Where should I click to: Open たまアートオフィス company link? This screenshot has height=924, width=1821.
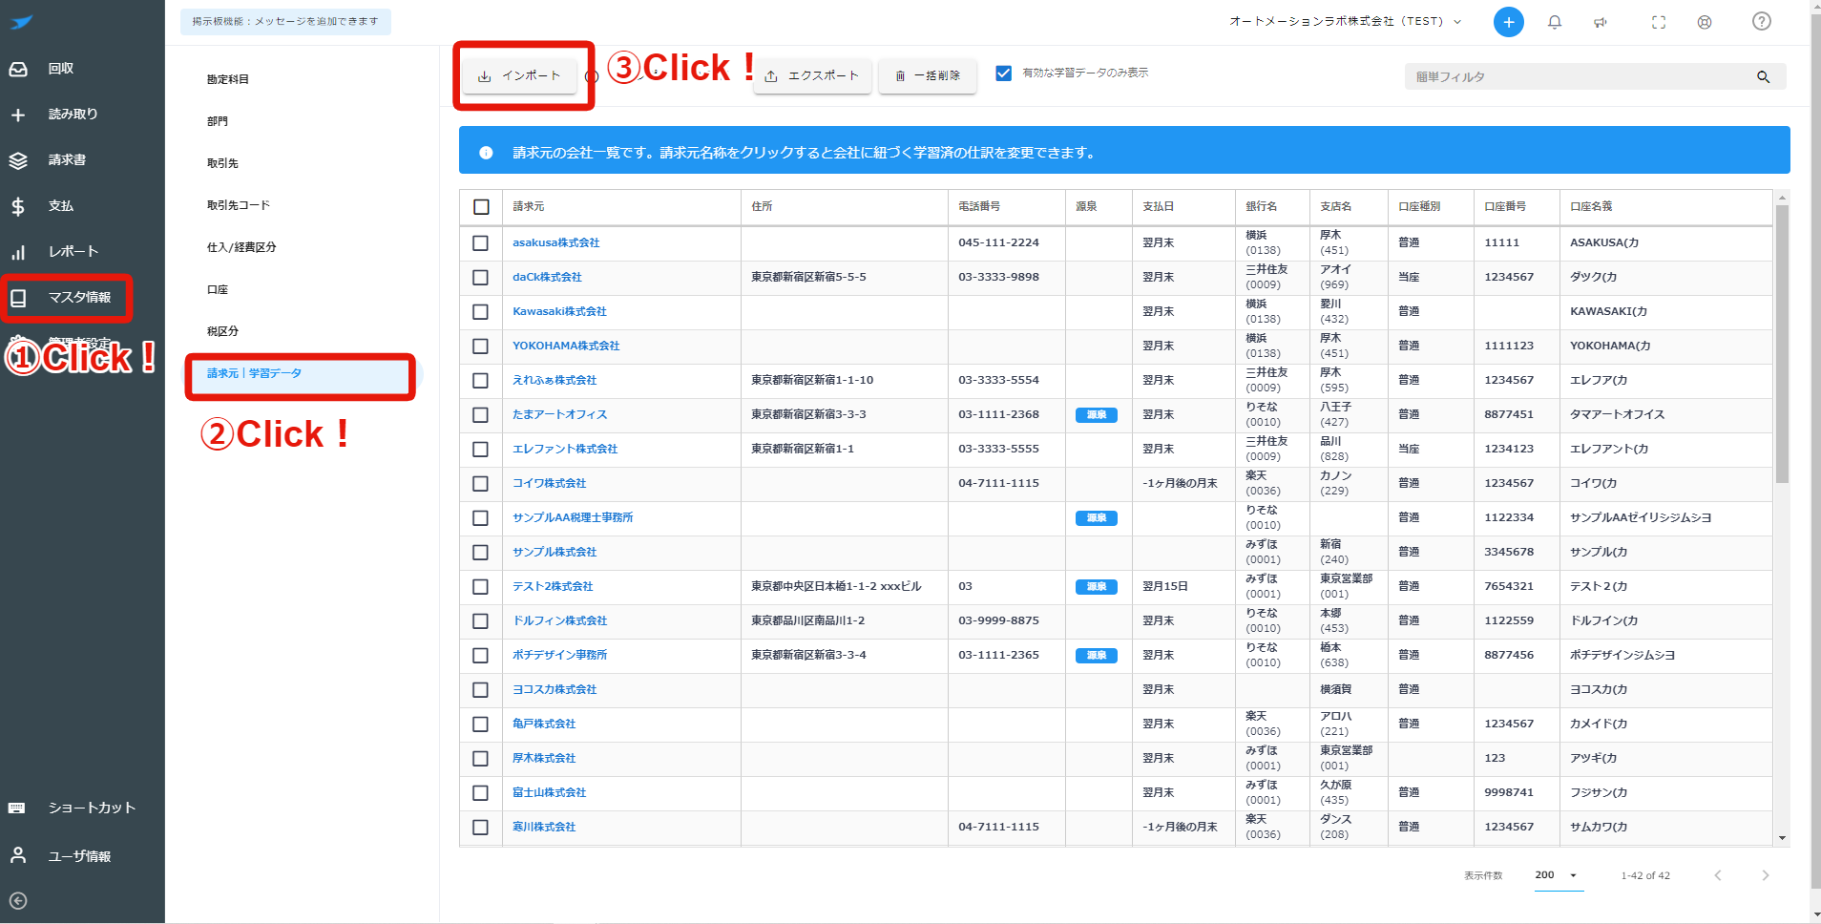coord(560,415)
